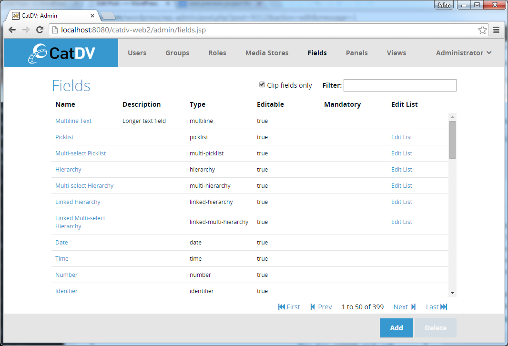The width and height of the screenshot is (508, 346).
Task: Jump to the Last page of fields
Action: [437, 307]
